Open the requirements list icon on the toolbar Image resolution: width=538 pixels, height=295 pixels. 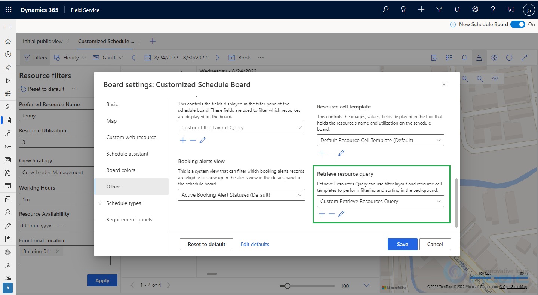click(449, 57)
